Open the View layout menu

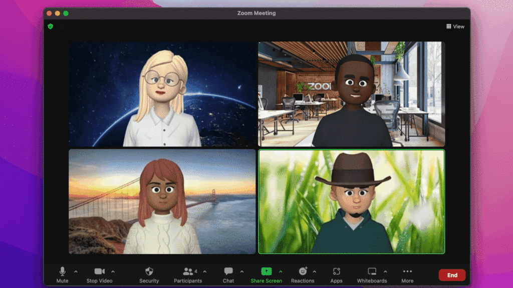455,26
